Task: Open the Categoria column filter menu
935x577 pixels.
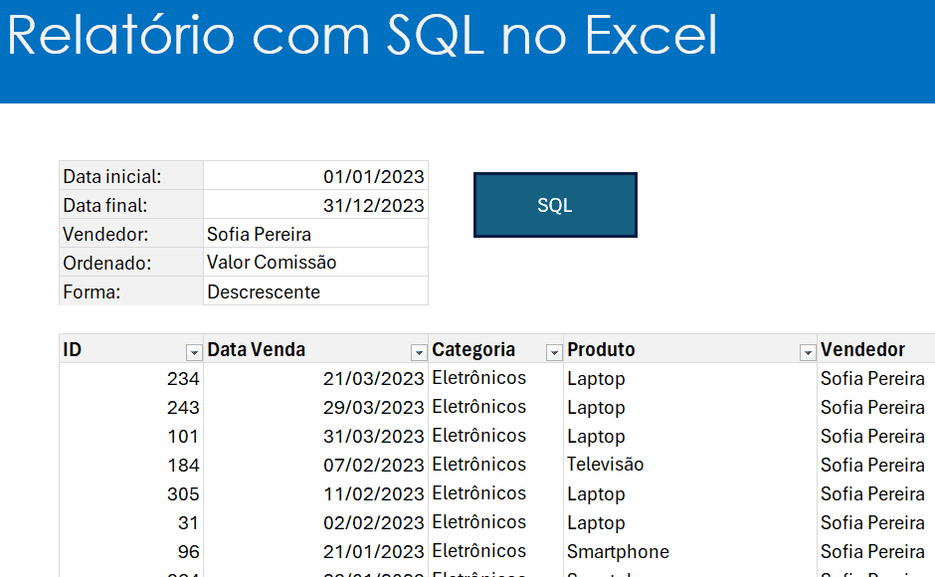Action: coord(553,351)
